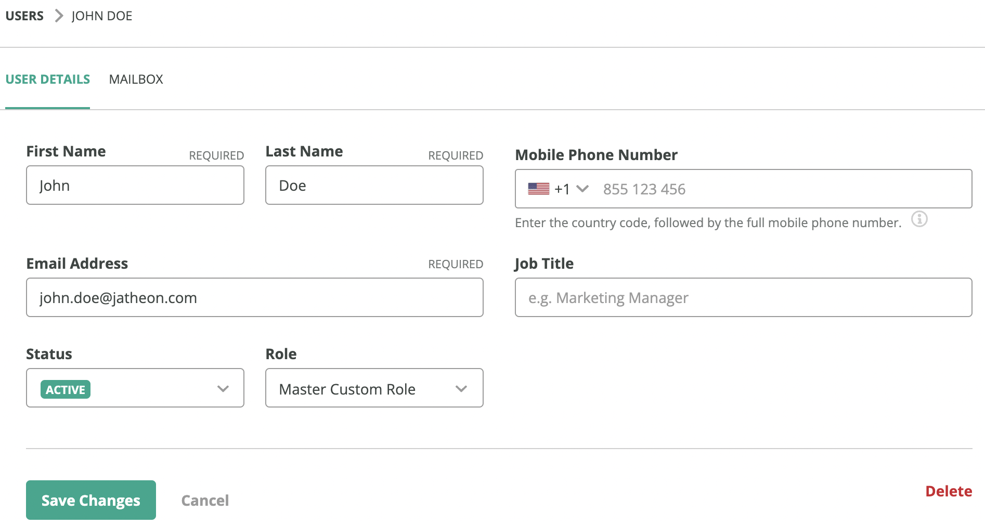Viewport: 985px width, 525px height.
Task: Focus the First Name field
Action: point(135,185)
